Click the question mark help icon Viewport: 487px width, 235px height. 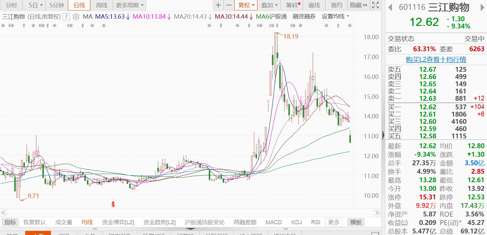(66, 17)
